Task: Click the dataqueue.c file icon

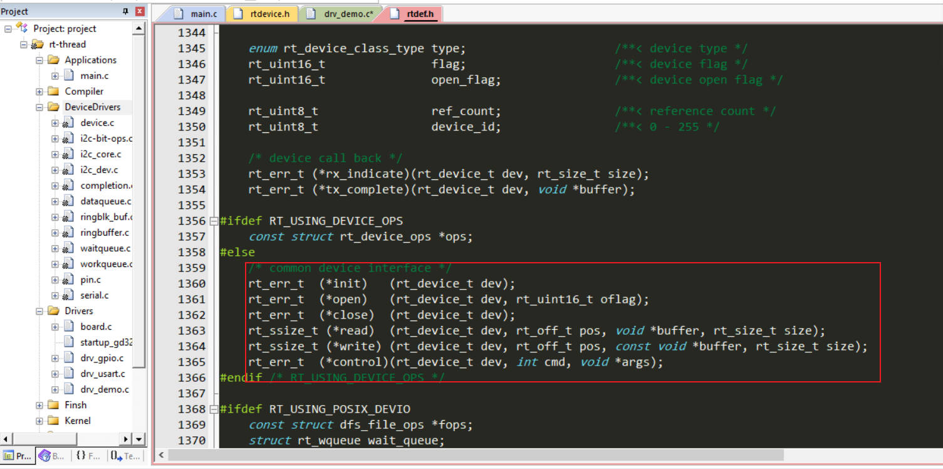Action: click(68, 201)
